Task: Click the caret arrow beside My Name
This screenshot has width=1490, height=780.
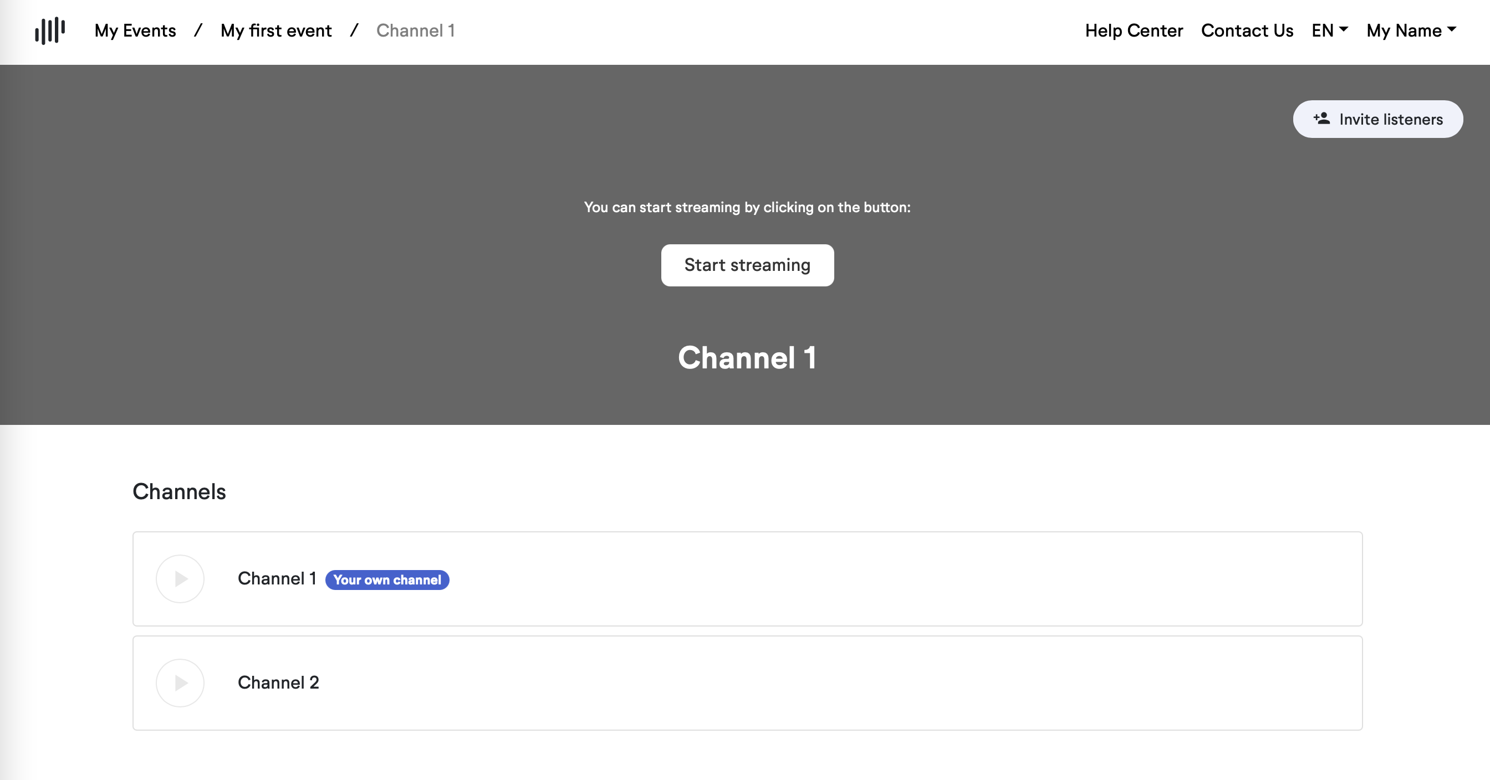Action: [x=1452, y=29]
